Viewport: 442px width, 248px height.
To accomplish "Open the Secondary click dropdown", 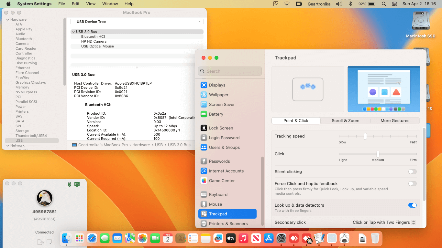I will pyautogui.click(x=384, y=222).
